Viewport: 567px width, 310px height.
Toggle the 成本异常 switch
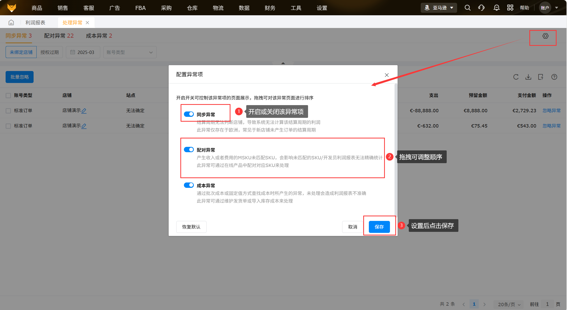coord(189,185)
